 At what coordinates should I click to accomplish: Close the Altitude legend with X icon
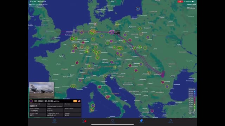click(x=194, y=113)
